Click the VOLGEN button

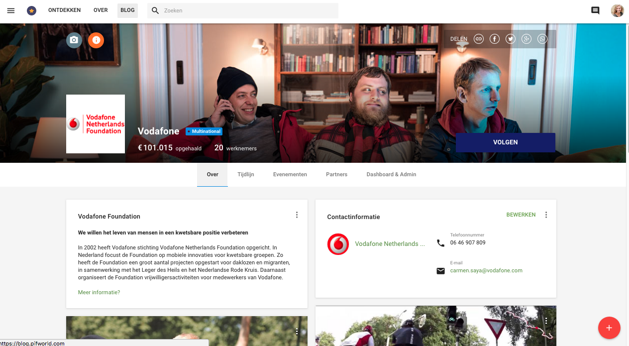point(506,142)
